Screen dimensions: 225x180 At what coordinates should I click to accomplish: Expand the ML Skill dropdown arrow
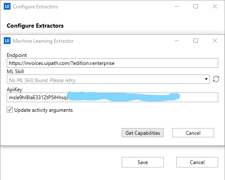206,79
